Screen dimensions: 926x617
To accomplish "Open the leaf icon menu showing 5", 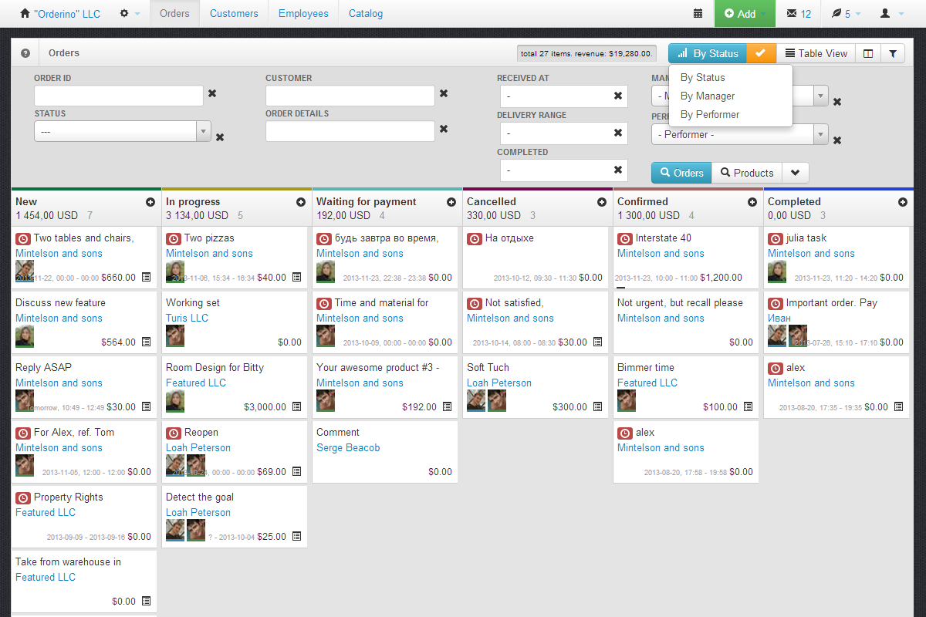I will [846, 14].
